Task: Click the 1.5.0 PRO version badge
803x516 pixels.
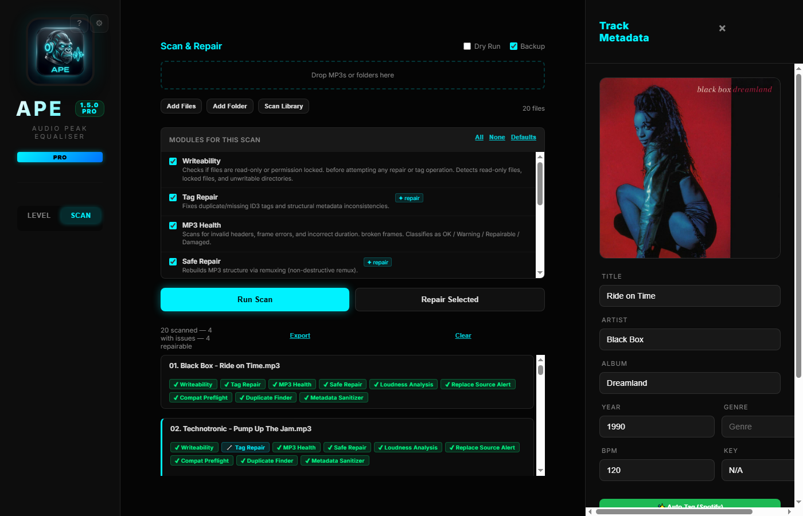Action: (x=89, y=108)
